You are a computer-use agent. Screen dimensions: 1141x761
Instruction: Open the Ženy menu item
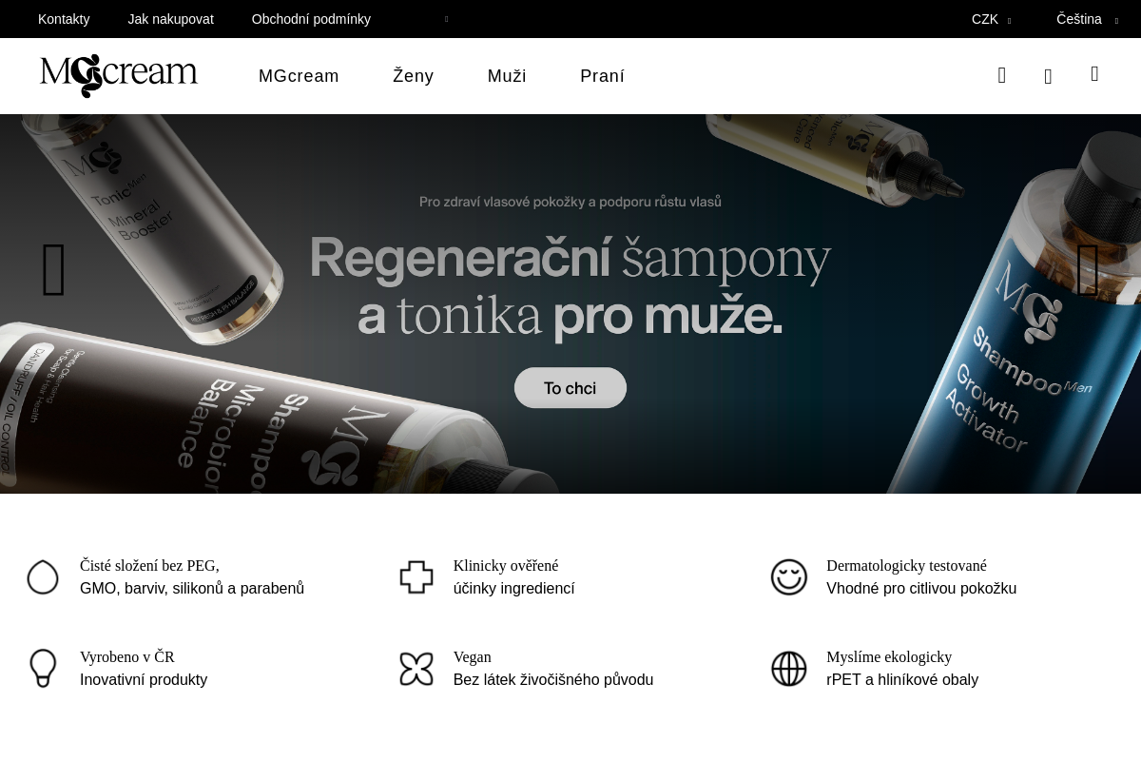click(414, 76)
